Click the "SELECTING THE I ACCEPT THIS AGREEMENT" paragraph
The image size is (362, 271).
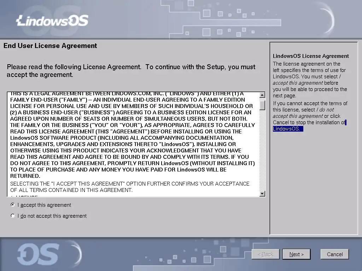[130, 187]
